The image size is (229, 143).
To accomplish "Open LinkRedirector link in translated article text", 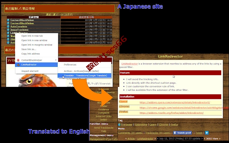I will (130, 64).
